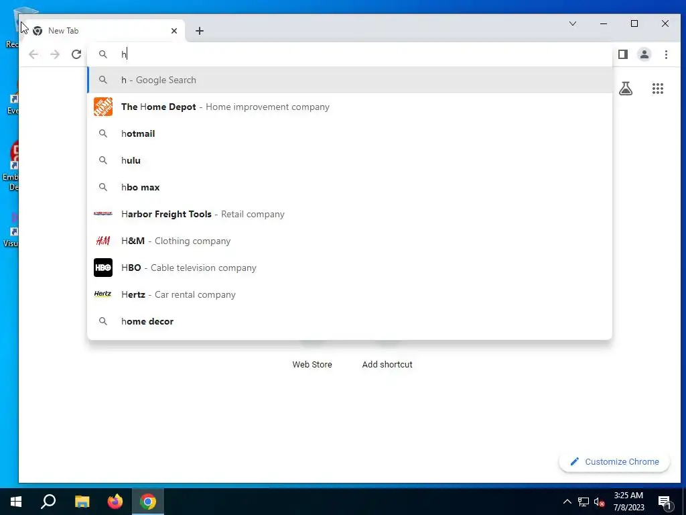Open the Windows Start menu

[16, 502]
